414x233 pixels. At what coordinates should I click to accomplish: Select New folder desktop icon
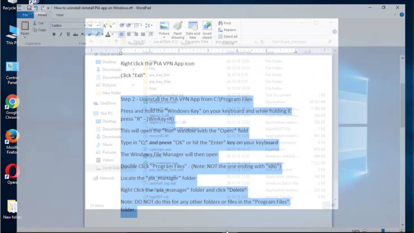(x=12, y=209)
